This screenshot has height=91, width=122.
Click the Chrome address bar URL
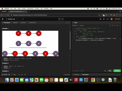pos(30,15)
